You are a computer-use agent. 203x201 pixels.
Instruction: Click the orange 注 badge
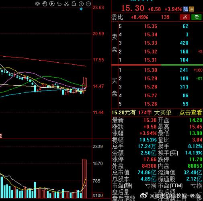click(x=191, y=9)
